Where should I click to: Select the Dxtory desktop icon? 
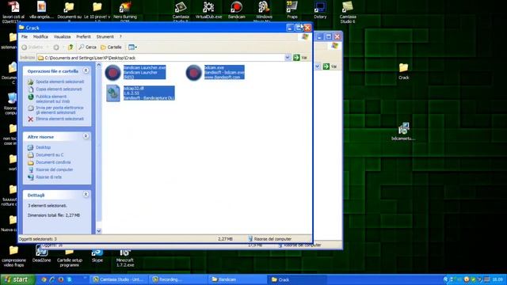pos(320,10)
